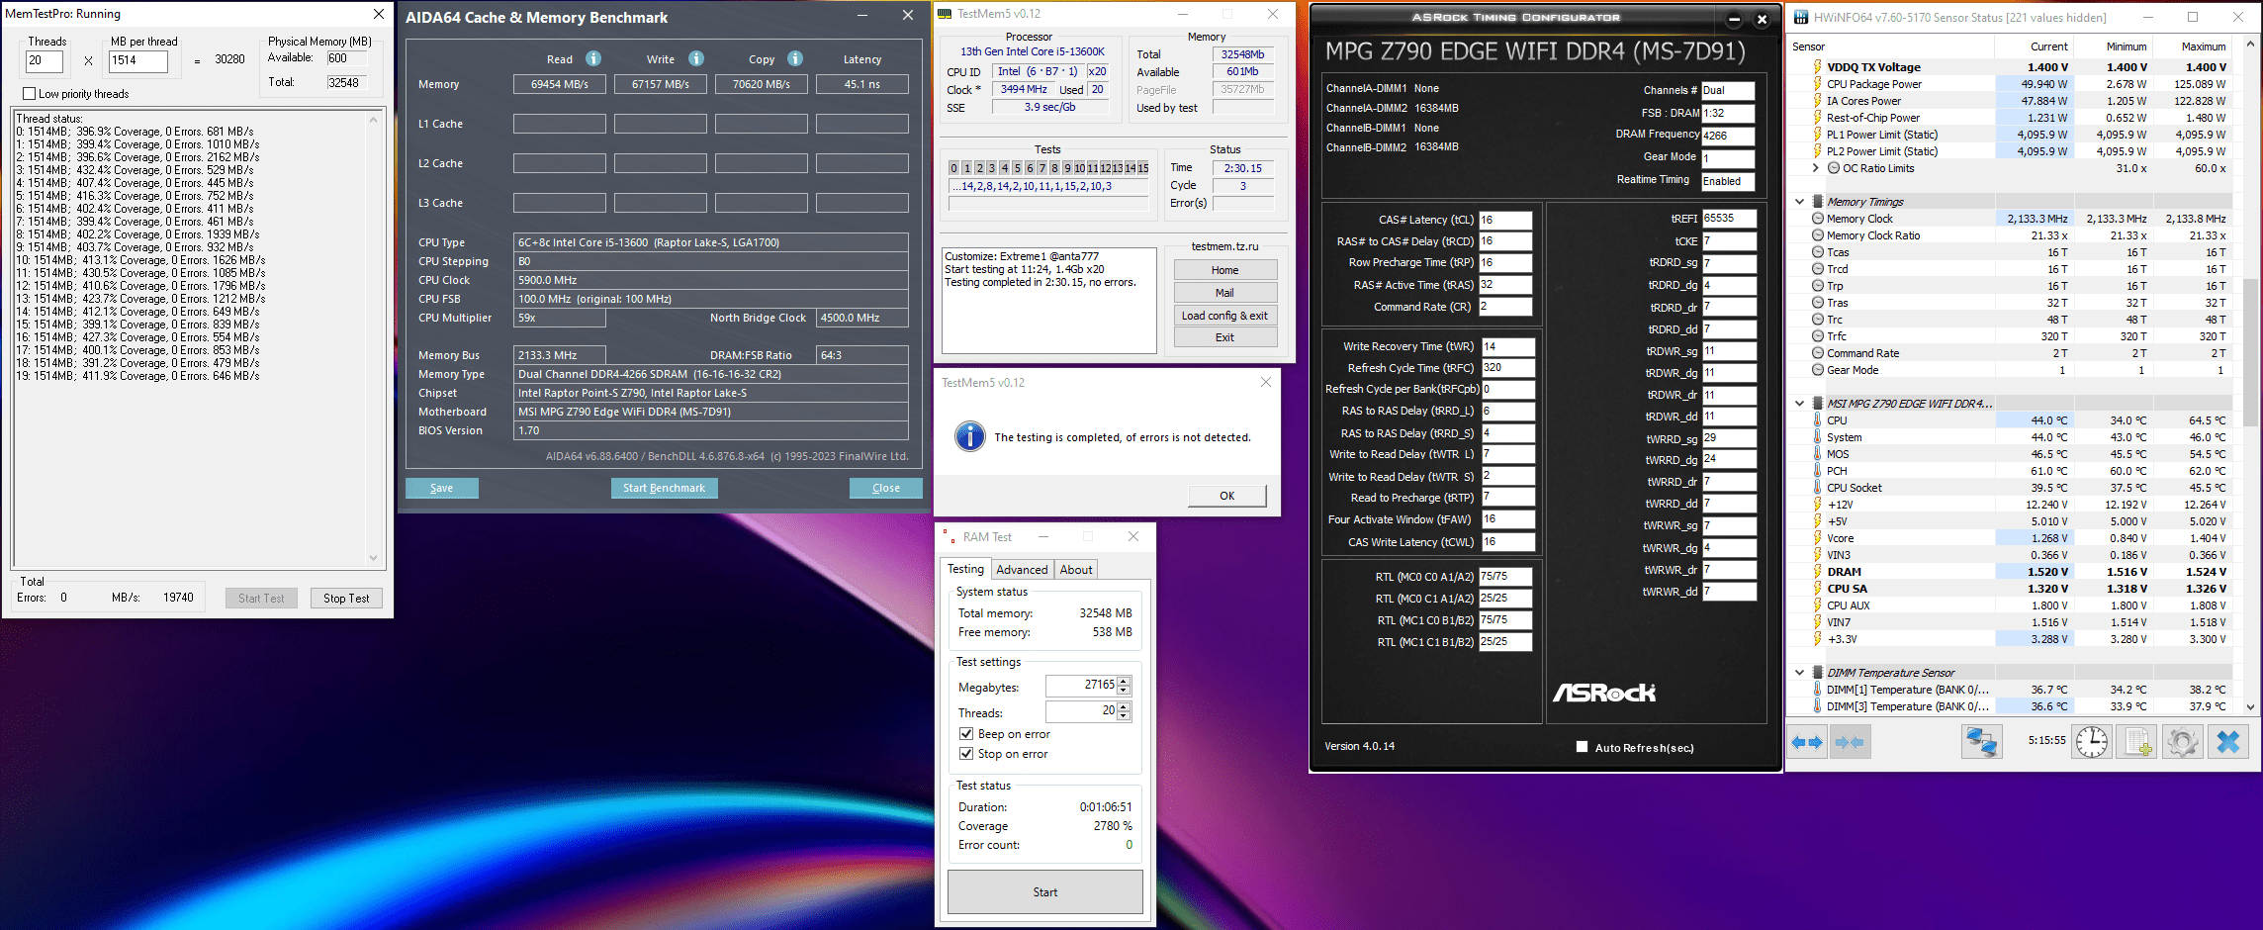Click Stop Test in MemTestPro

click(x=346, y=599)
